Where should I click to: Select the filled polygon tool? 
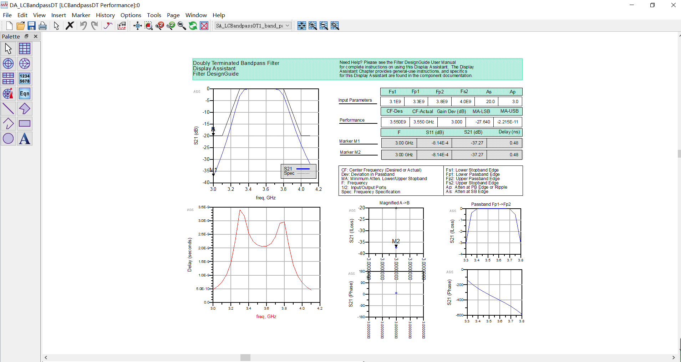(25, 108)
